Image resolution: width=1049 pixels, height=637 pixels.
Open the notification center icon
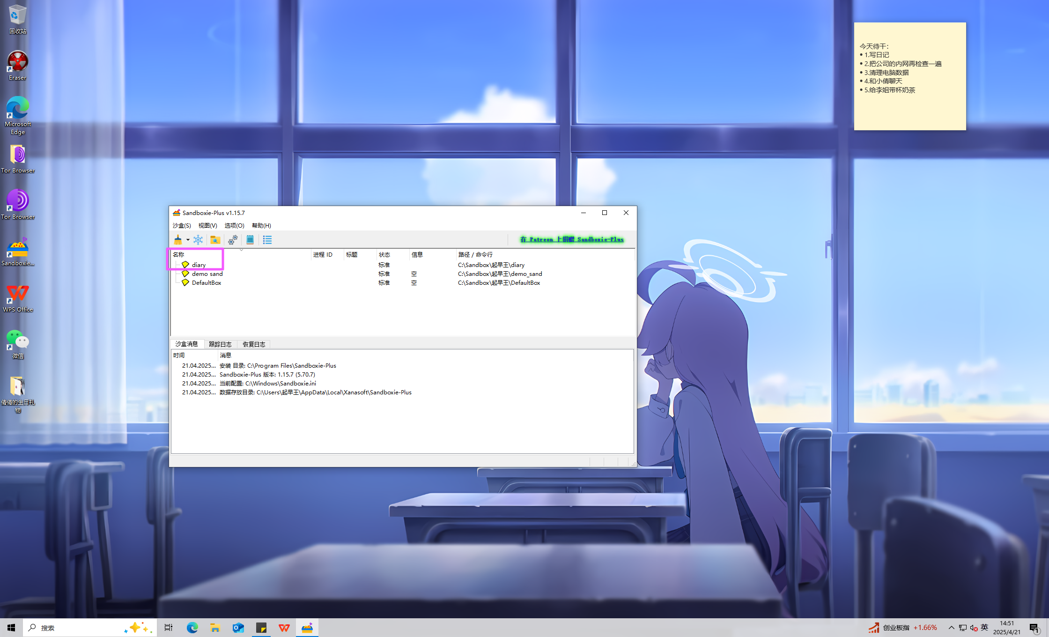[x=1034, y=628]
